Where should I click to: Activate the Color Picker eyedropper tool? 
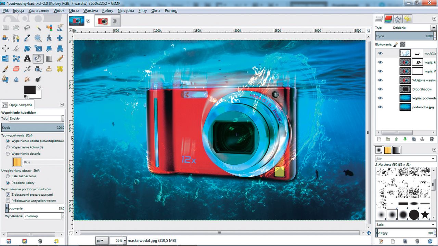[x=27, y=38]
